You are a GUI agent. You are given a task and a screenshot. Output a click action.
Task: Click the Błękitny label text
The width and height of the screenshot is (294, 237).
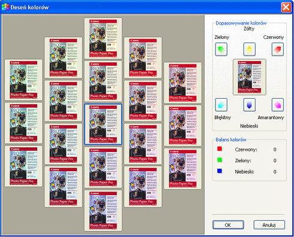point(223,117)
